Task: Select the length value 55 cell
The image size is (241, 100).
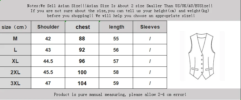Action: pyautogui.click(x=116, y=38)
